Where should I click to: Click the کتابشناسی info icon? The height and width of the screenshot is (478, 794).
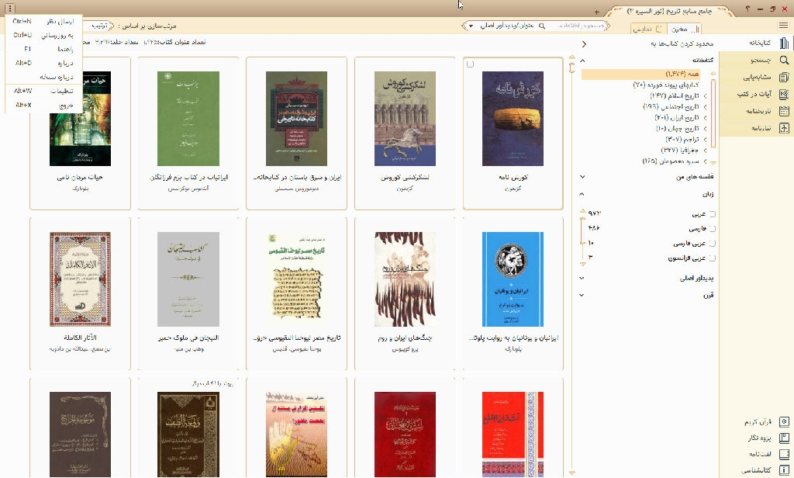point(785,471)
